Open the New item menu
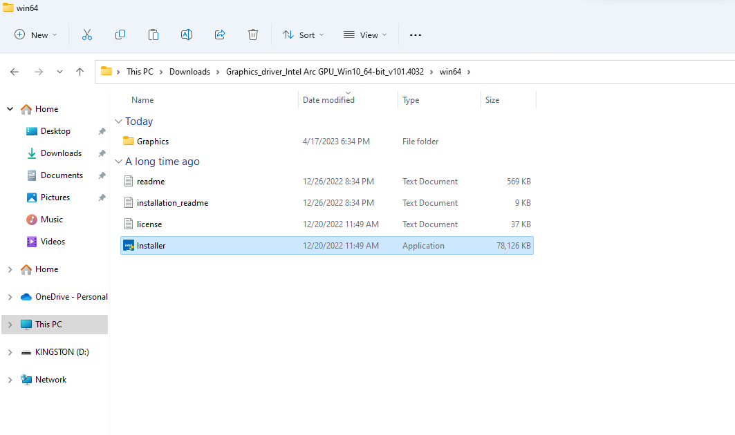This screenshot has width=735, height=435. coord(36,35)
